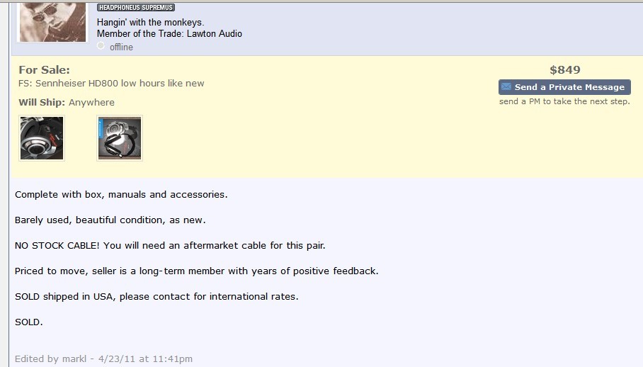Select the $849 price text
This screenshot has width=643, height=367.
(564, 69)
